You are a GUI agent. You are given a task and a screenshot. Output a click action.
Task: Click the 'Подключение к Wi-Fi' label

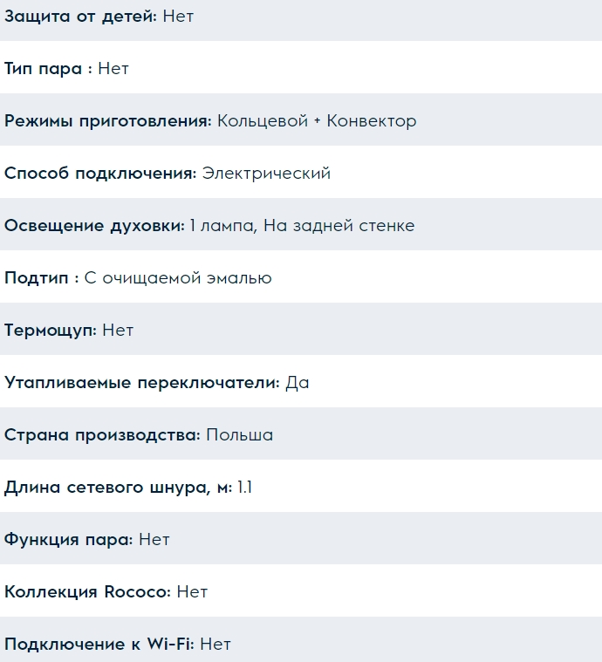99,645
